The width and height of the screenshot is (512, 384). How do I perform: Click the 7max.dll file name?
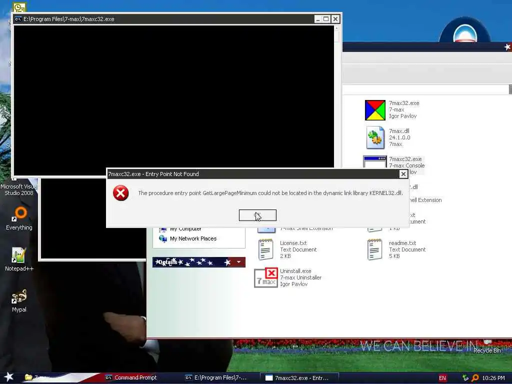pos(399,131)
